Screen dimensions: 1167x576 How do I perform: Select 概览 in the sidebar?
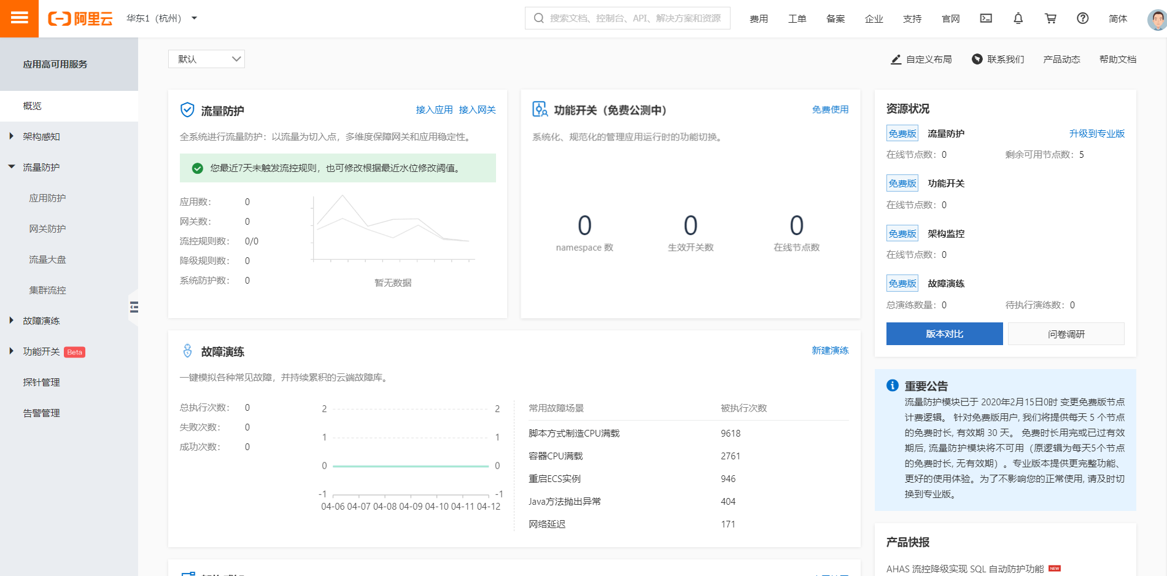pyautogui.click(x=69, y=106)
